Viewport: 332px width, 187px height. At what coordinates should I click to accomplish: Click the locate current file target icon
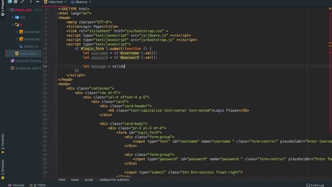(16, 2)
